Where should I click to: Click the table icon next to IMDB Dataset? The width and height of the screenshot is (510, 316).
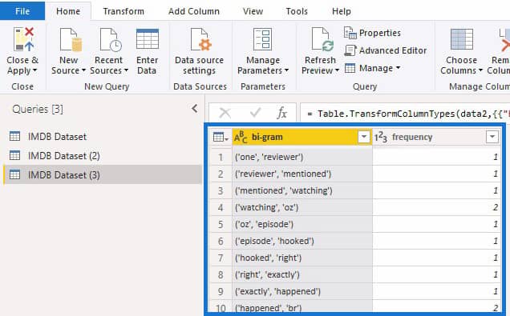pos(14,136)
